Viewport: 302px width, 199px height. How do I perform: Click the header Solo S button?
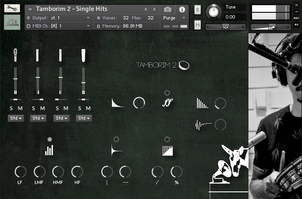pos(197,10)
